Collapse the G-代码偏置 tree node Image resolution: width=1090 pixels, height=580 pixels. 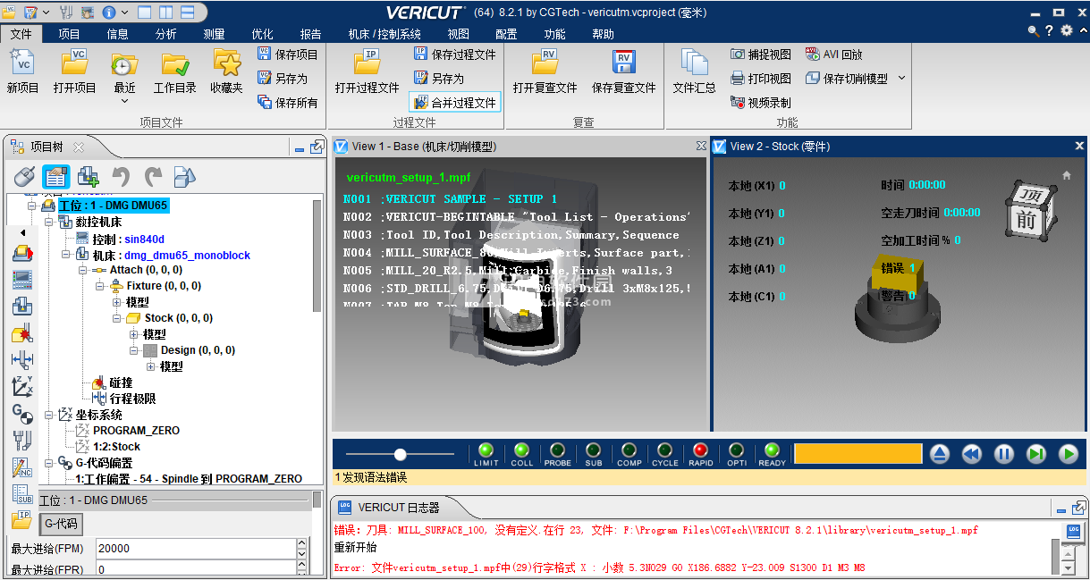coord(49,463)
